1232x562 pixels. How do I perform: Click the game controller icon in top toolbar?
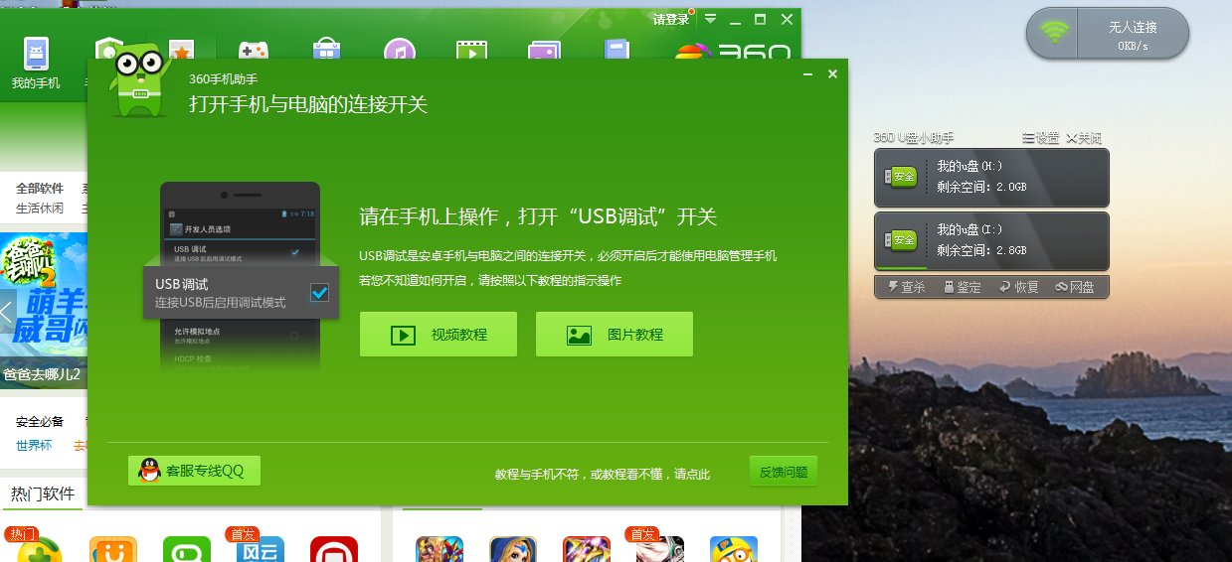coord(254,51)
